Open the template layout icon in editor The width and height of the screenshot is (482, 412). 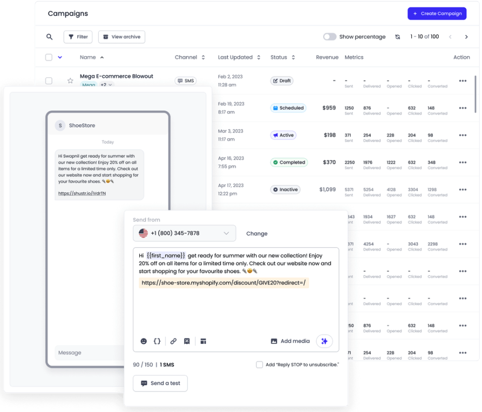(x=204, y=341)
